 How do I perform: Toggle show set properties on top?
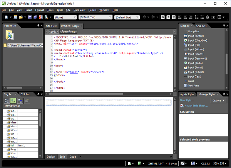coord(20,101)
